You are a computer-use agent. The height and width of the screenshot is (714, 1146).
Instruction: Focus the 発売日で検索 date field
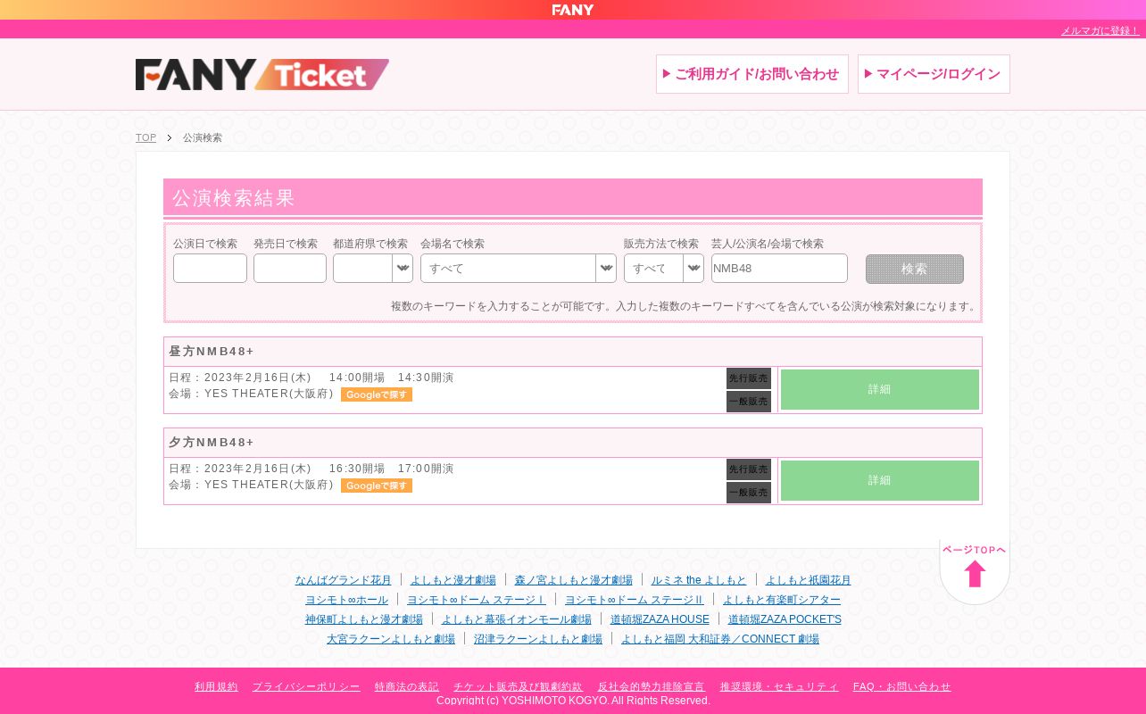click(290, 269)
